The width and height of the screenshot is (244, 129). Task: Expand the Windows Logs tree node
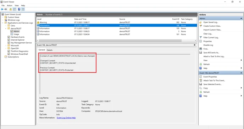[2, 20]
